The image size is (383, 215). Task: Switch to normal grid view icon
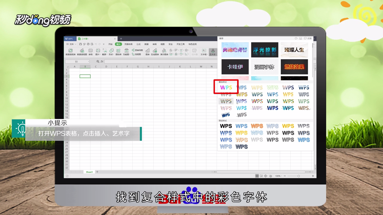[x=257, y=176]
